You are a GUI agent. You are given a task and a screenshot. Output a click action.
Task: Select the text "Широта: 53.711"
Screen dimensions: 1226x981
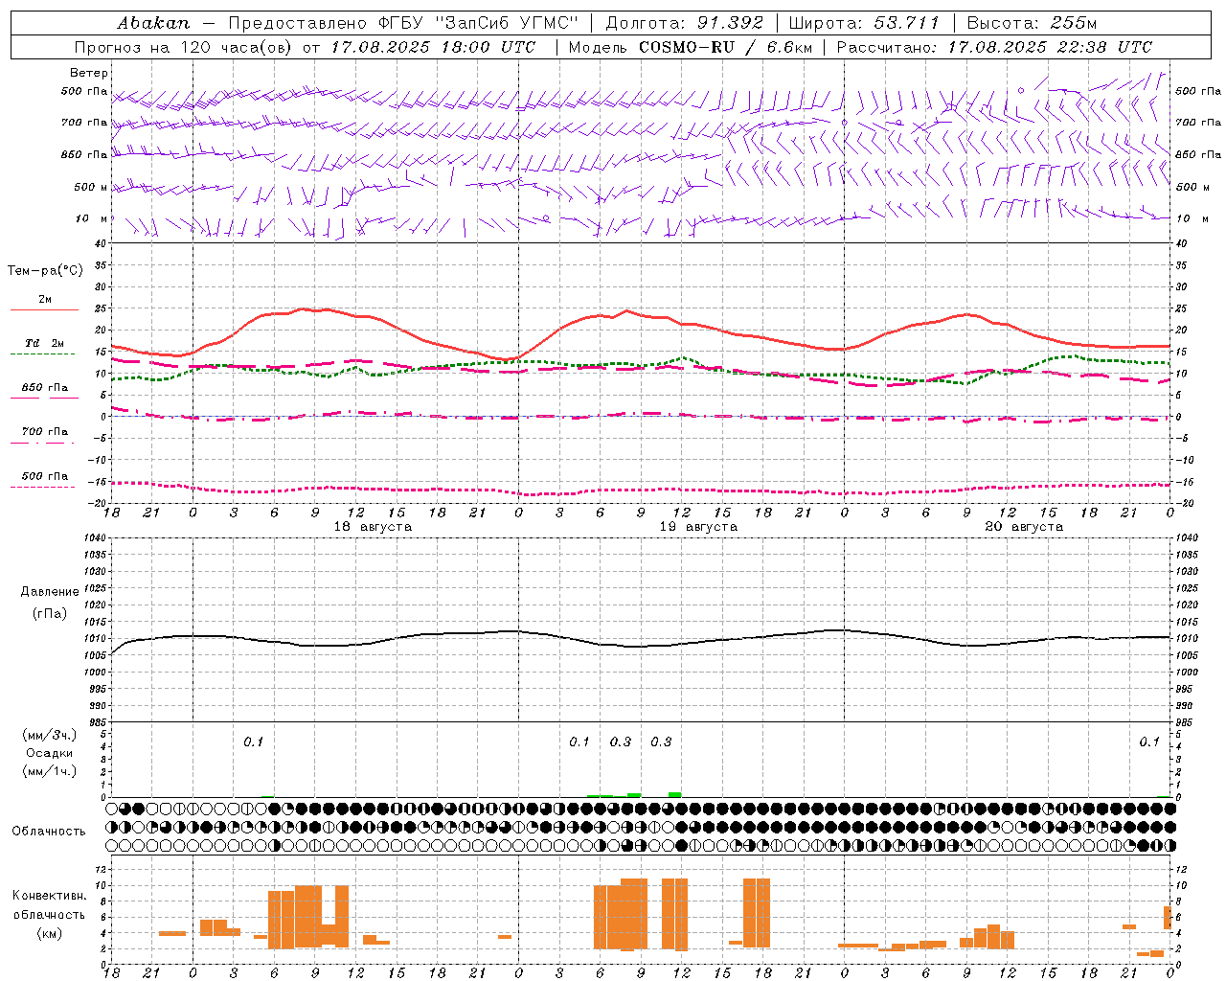tap(864, 23)
